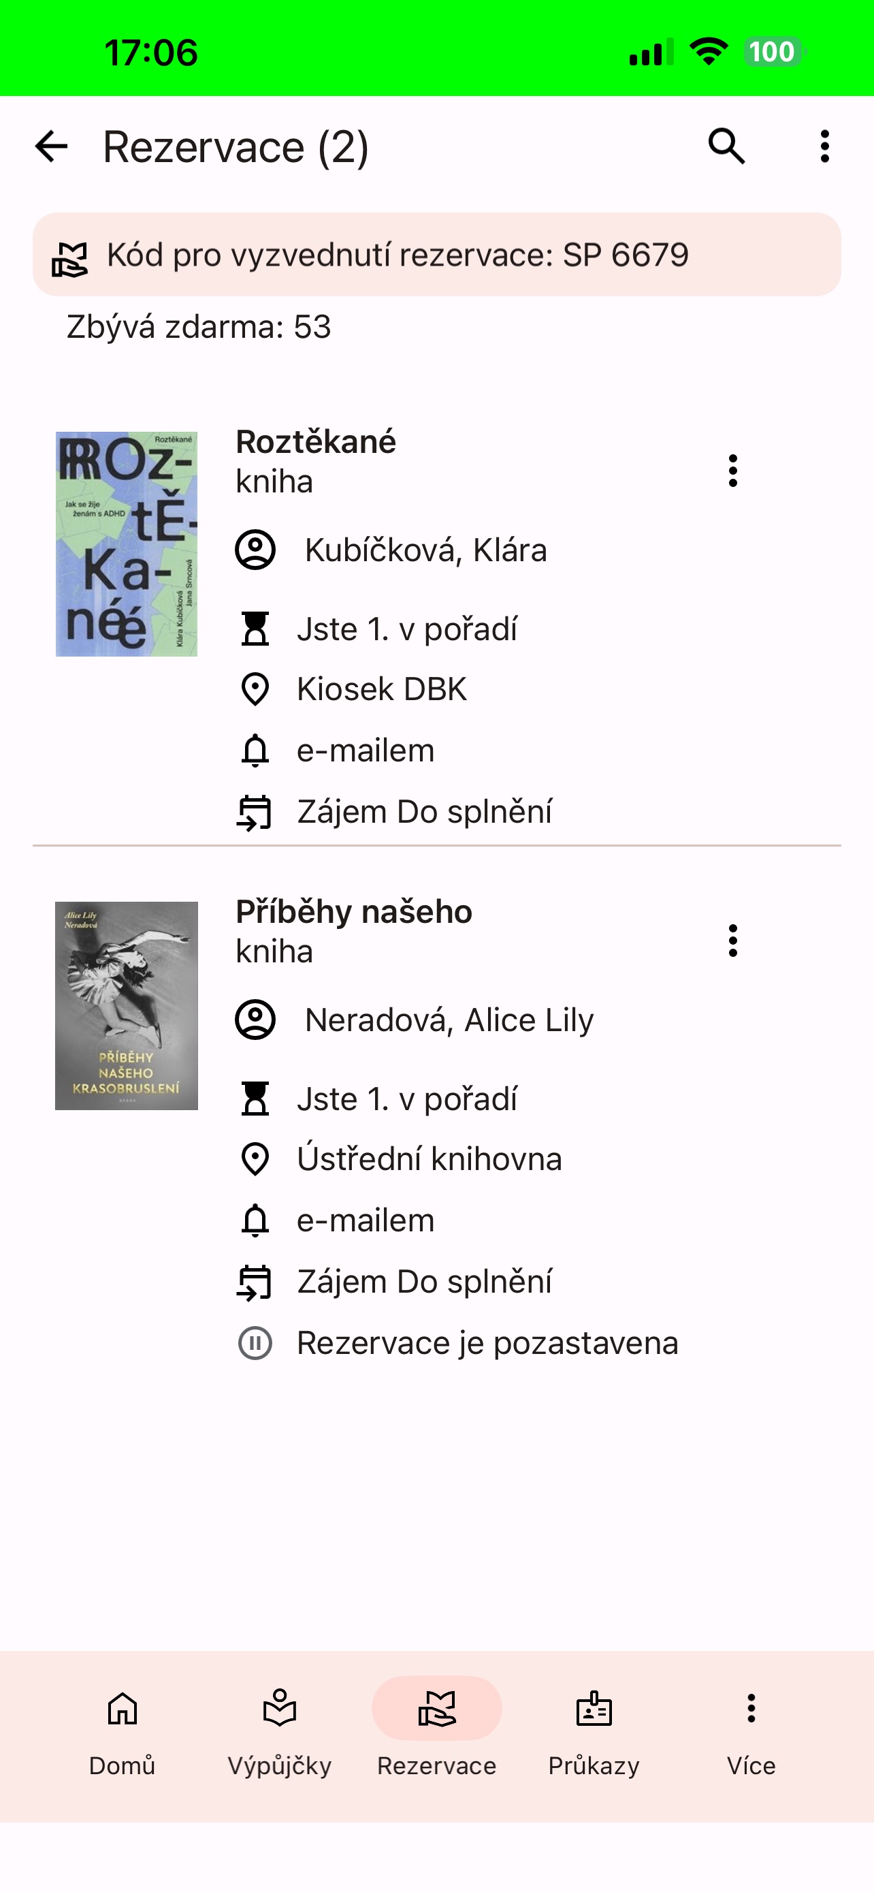This screenshot has height=1892, width=874.
Task: Open the Roztěkané book cover thumbnail
Action: (x=126, y=544)
